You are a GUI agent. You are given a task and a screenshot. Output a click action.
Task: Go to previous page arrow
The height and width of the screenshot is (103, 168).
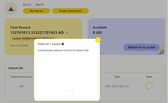click(x=61, y=91)
